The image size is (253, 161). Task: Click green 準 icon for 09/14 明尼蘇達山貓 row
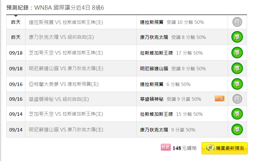click(x=237, y=129)
